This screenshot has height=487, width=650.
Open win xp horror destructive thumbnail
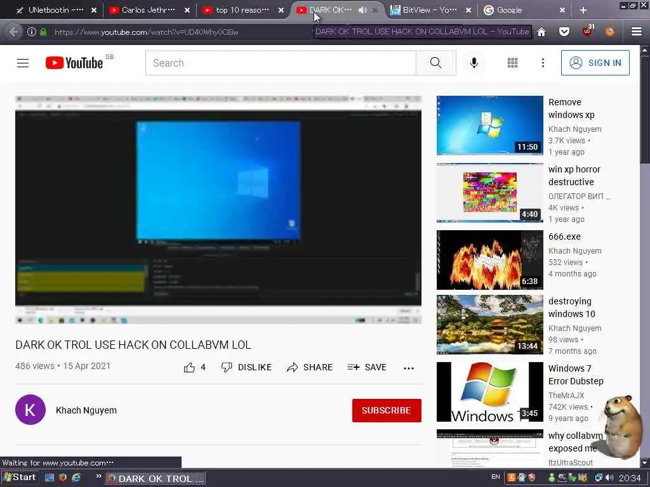489,193
